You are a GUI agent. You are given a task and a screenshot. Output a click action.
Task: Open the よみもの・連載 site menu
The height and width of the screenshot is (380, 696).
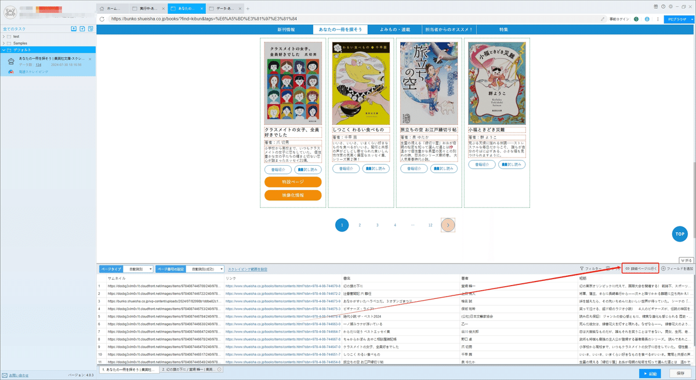pyautogui.click(x=396, y=30)
